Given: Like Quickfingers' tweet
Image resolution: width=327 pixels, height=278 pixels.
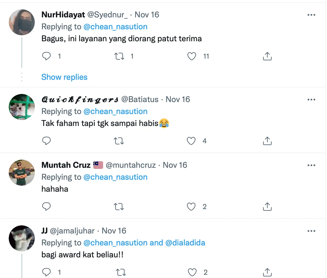Looking at the screenshot, I should (191, 141).
